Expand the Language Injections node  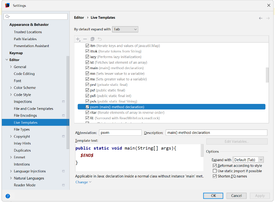[x=11, y=171]
